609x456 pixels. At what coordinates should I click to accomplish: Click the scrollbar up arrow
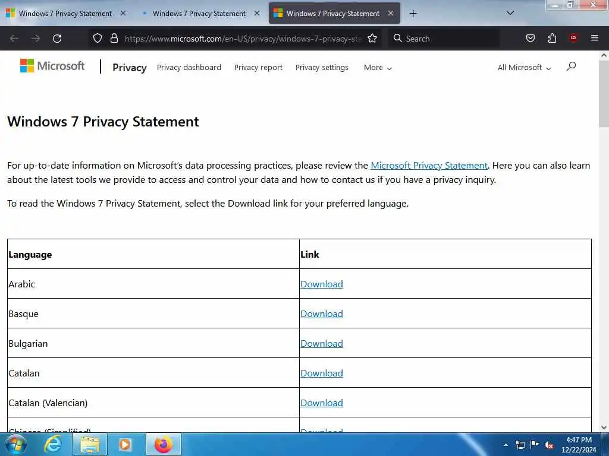604,55
